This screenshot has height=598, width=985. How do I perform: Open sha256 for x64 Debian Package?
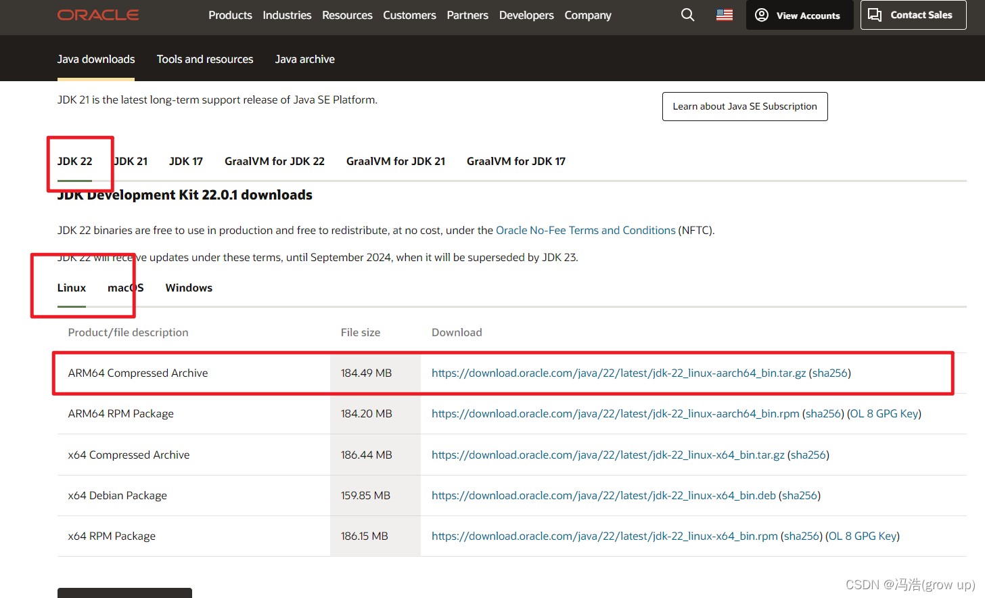tap(800, 495)
